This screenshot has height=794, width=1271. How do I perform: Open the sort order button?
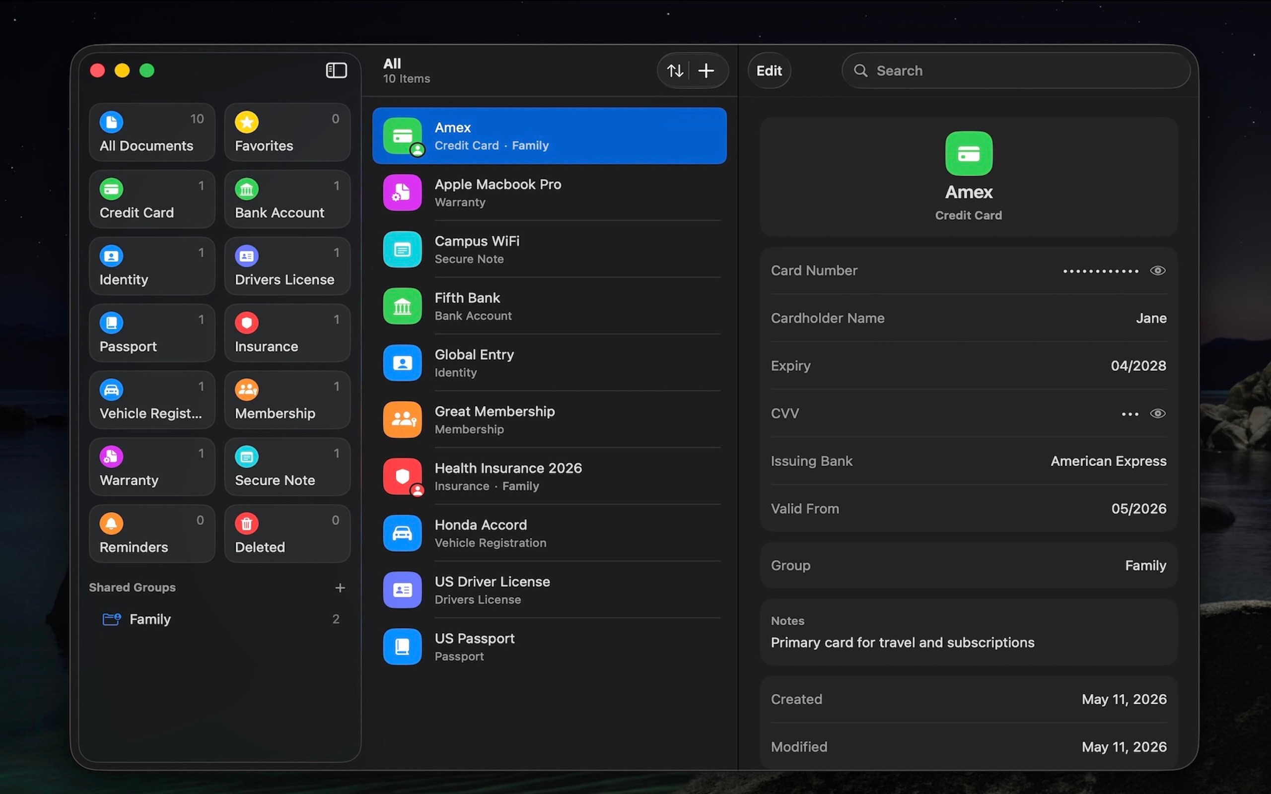pyautogui.click(x=675, y=70)
